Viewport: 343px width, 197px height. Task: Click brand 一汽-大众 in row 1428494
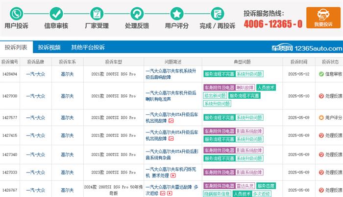coord(36,74)
